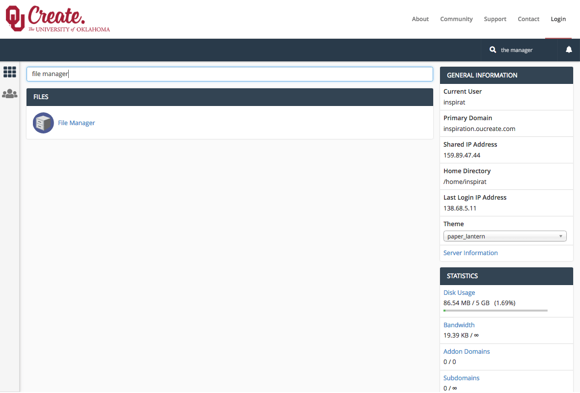The height and width of the screenshot is (393, 580).
Task: Open Bandwidth statistics
Action: pyautogui.click(x=459, y=325)
